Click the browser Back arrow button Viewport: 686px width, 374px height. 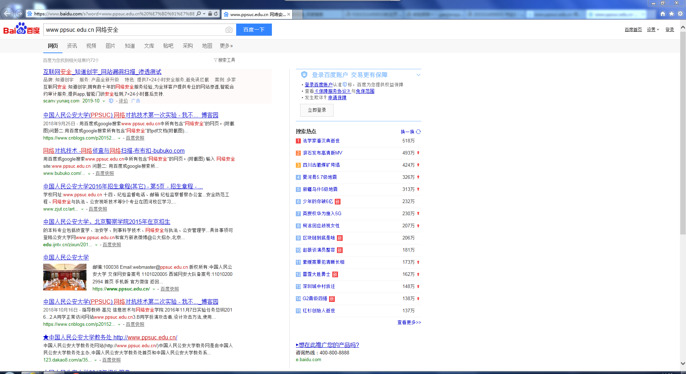pyautogui.click(x=8, y=14)
